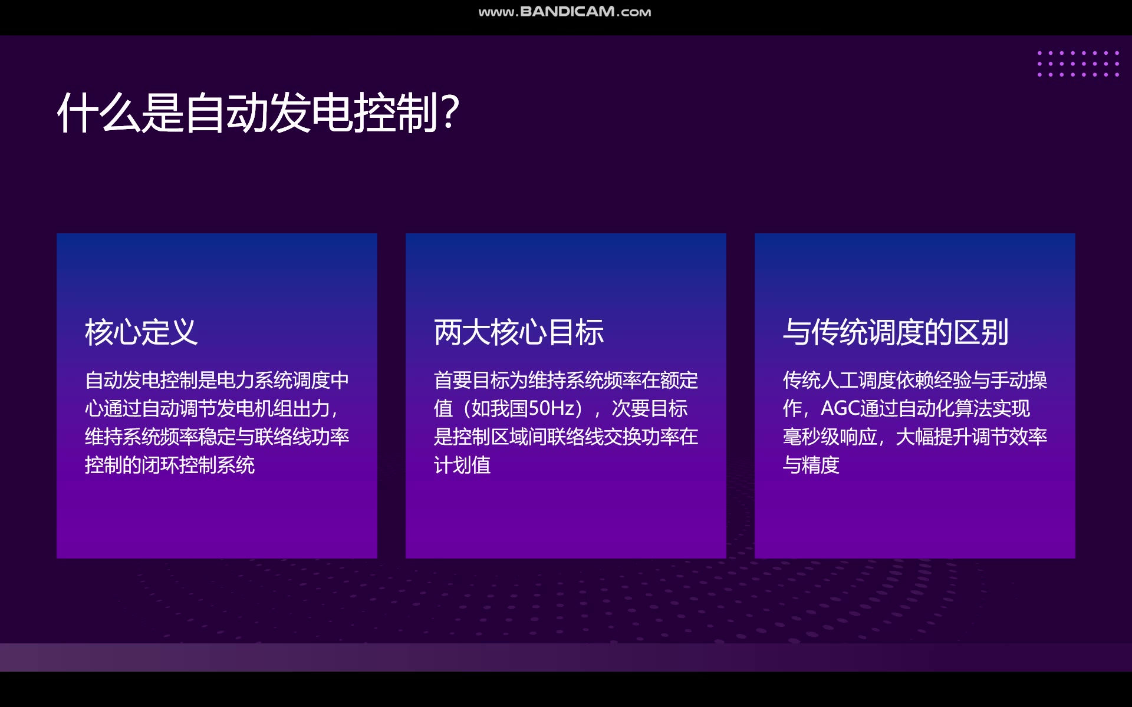Click empty top area of right card
Image resolution: width=1132 pixels, height=707 pixels.
tap(914, 271)
